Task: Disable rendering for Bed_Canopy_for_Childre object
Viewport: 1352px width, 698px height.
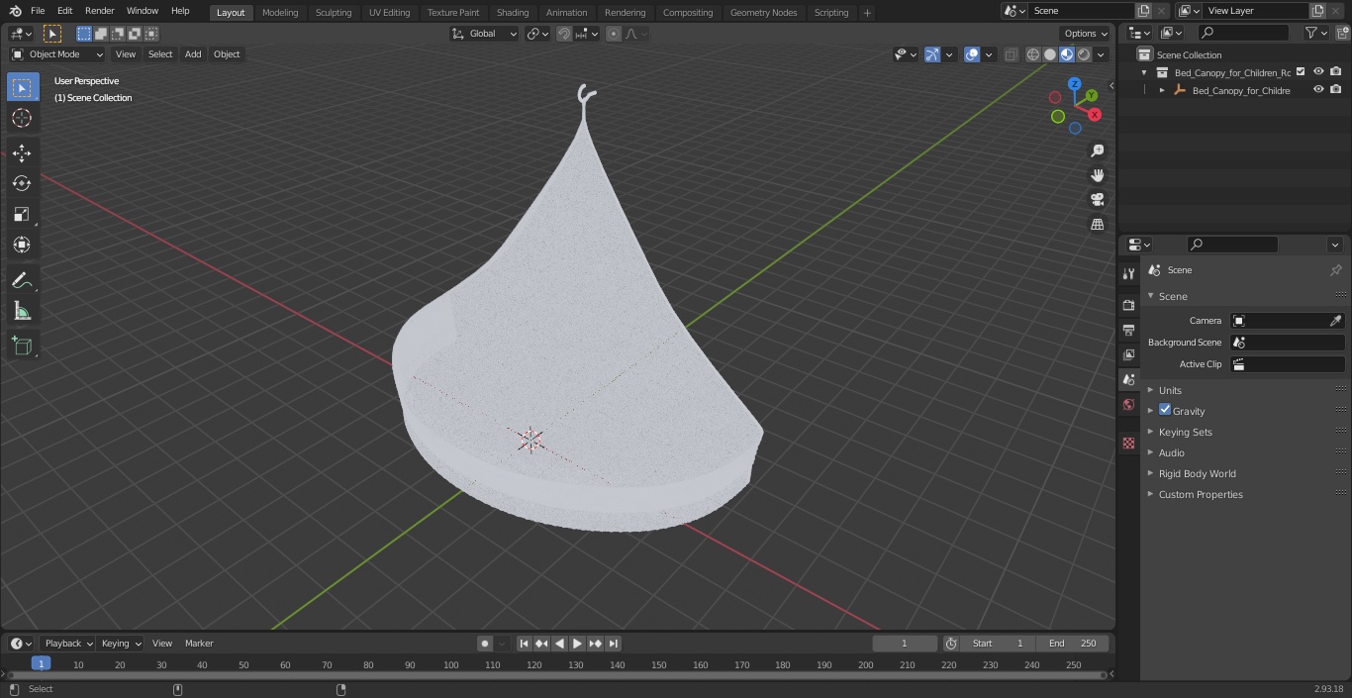Action: click(1336, 89)
